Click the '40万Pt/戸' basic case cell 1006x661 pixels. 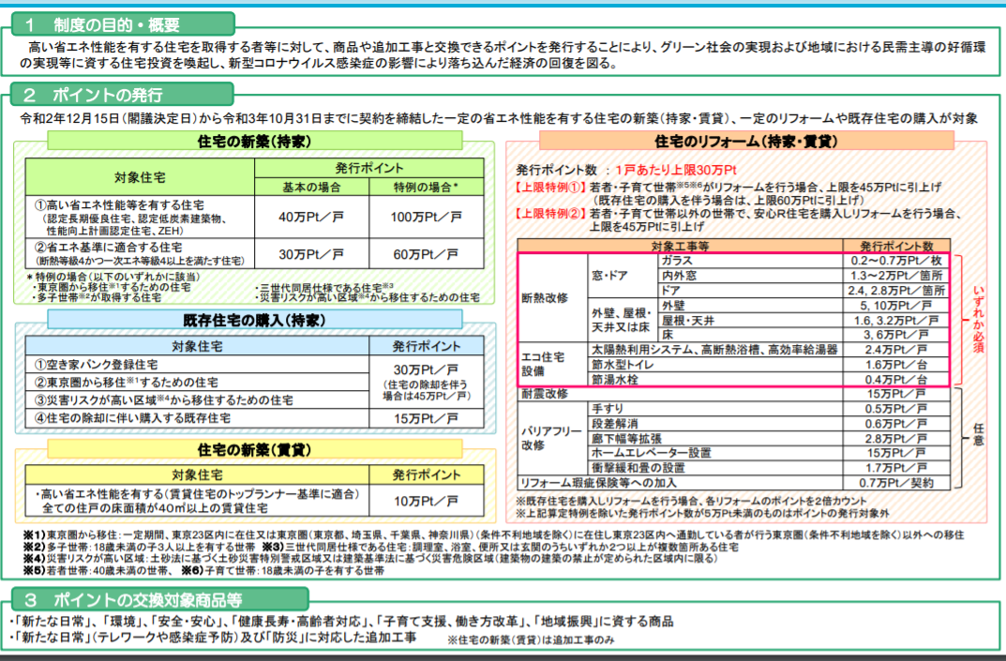(x=310, y=217)
